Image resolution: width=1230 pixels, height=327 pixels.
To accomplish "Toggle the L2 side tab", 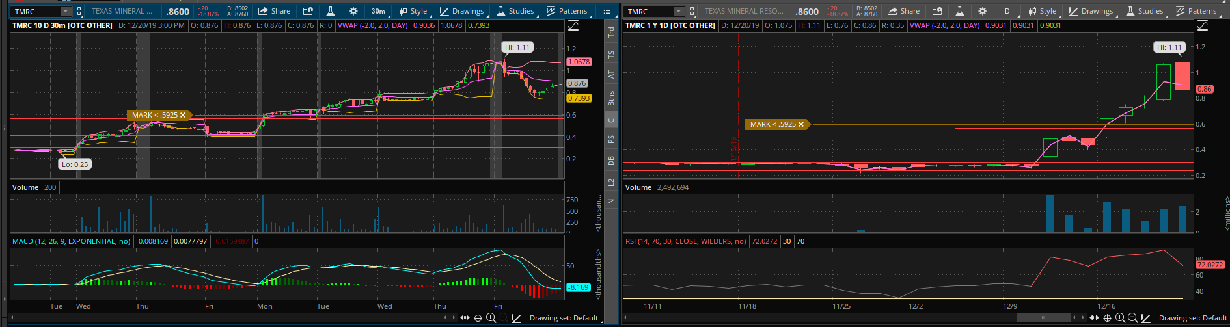I will tap(611, 182).
